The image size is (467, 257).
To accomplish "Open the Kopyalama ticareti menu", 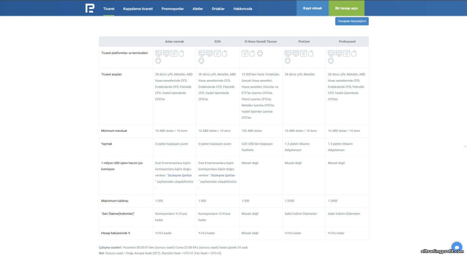I will (x=138, y=9).
